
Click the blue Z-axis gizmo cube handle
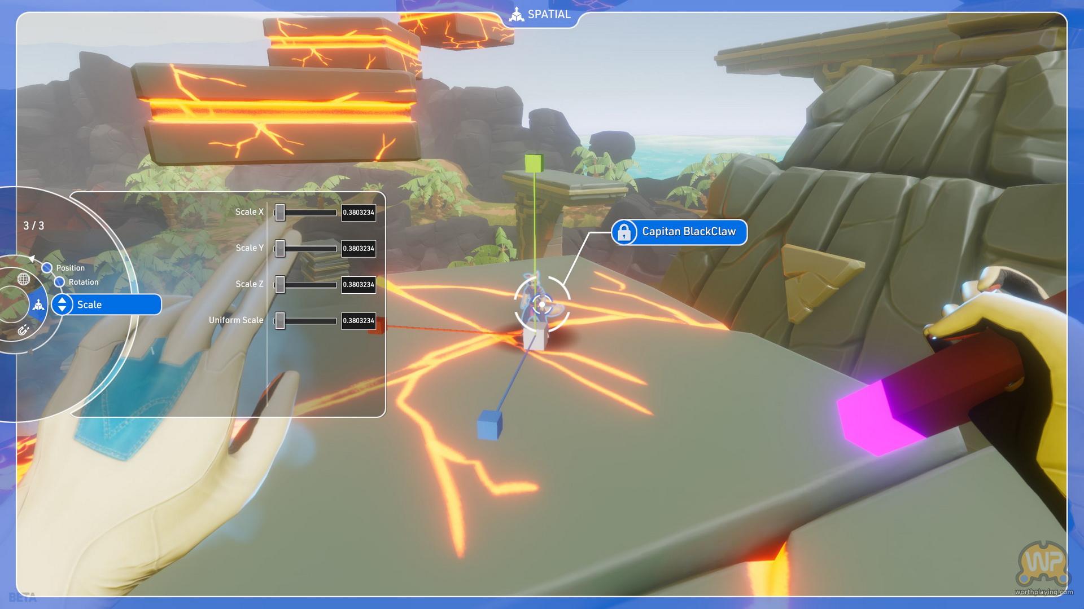[489, 425]
